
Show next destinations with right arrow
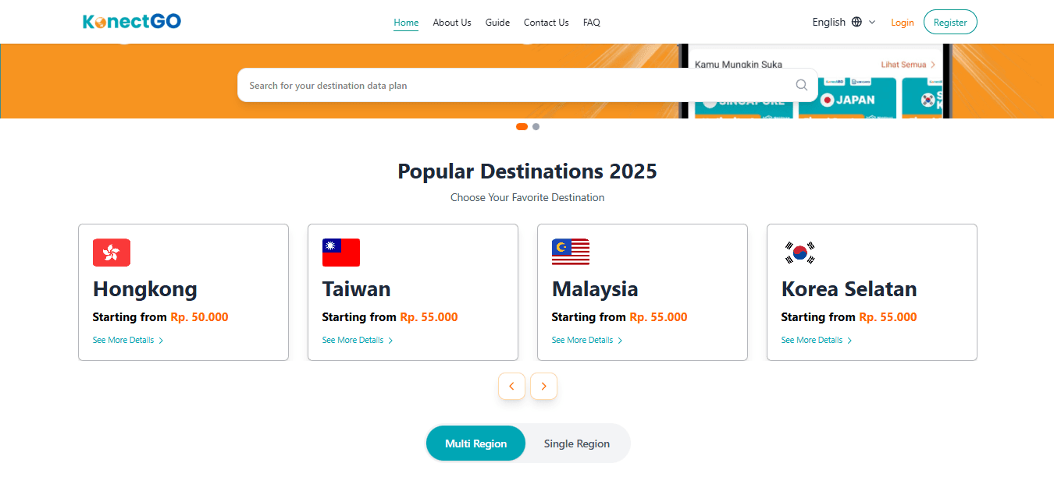pyautogui.click(x=543, y=387)
